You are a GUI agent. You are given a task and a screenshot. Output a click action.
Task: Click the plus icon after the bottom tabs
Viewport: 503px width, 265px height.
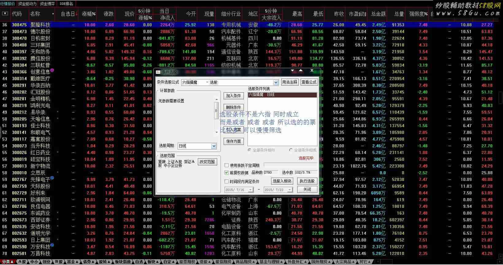(x=378, y=262)
